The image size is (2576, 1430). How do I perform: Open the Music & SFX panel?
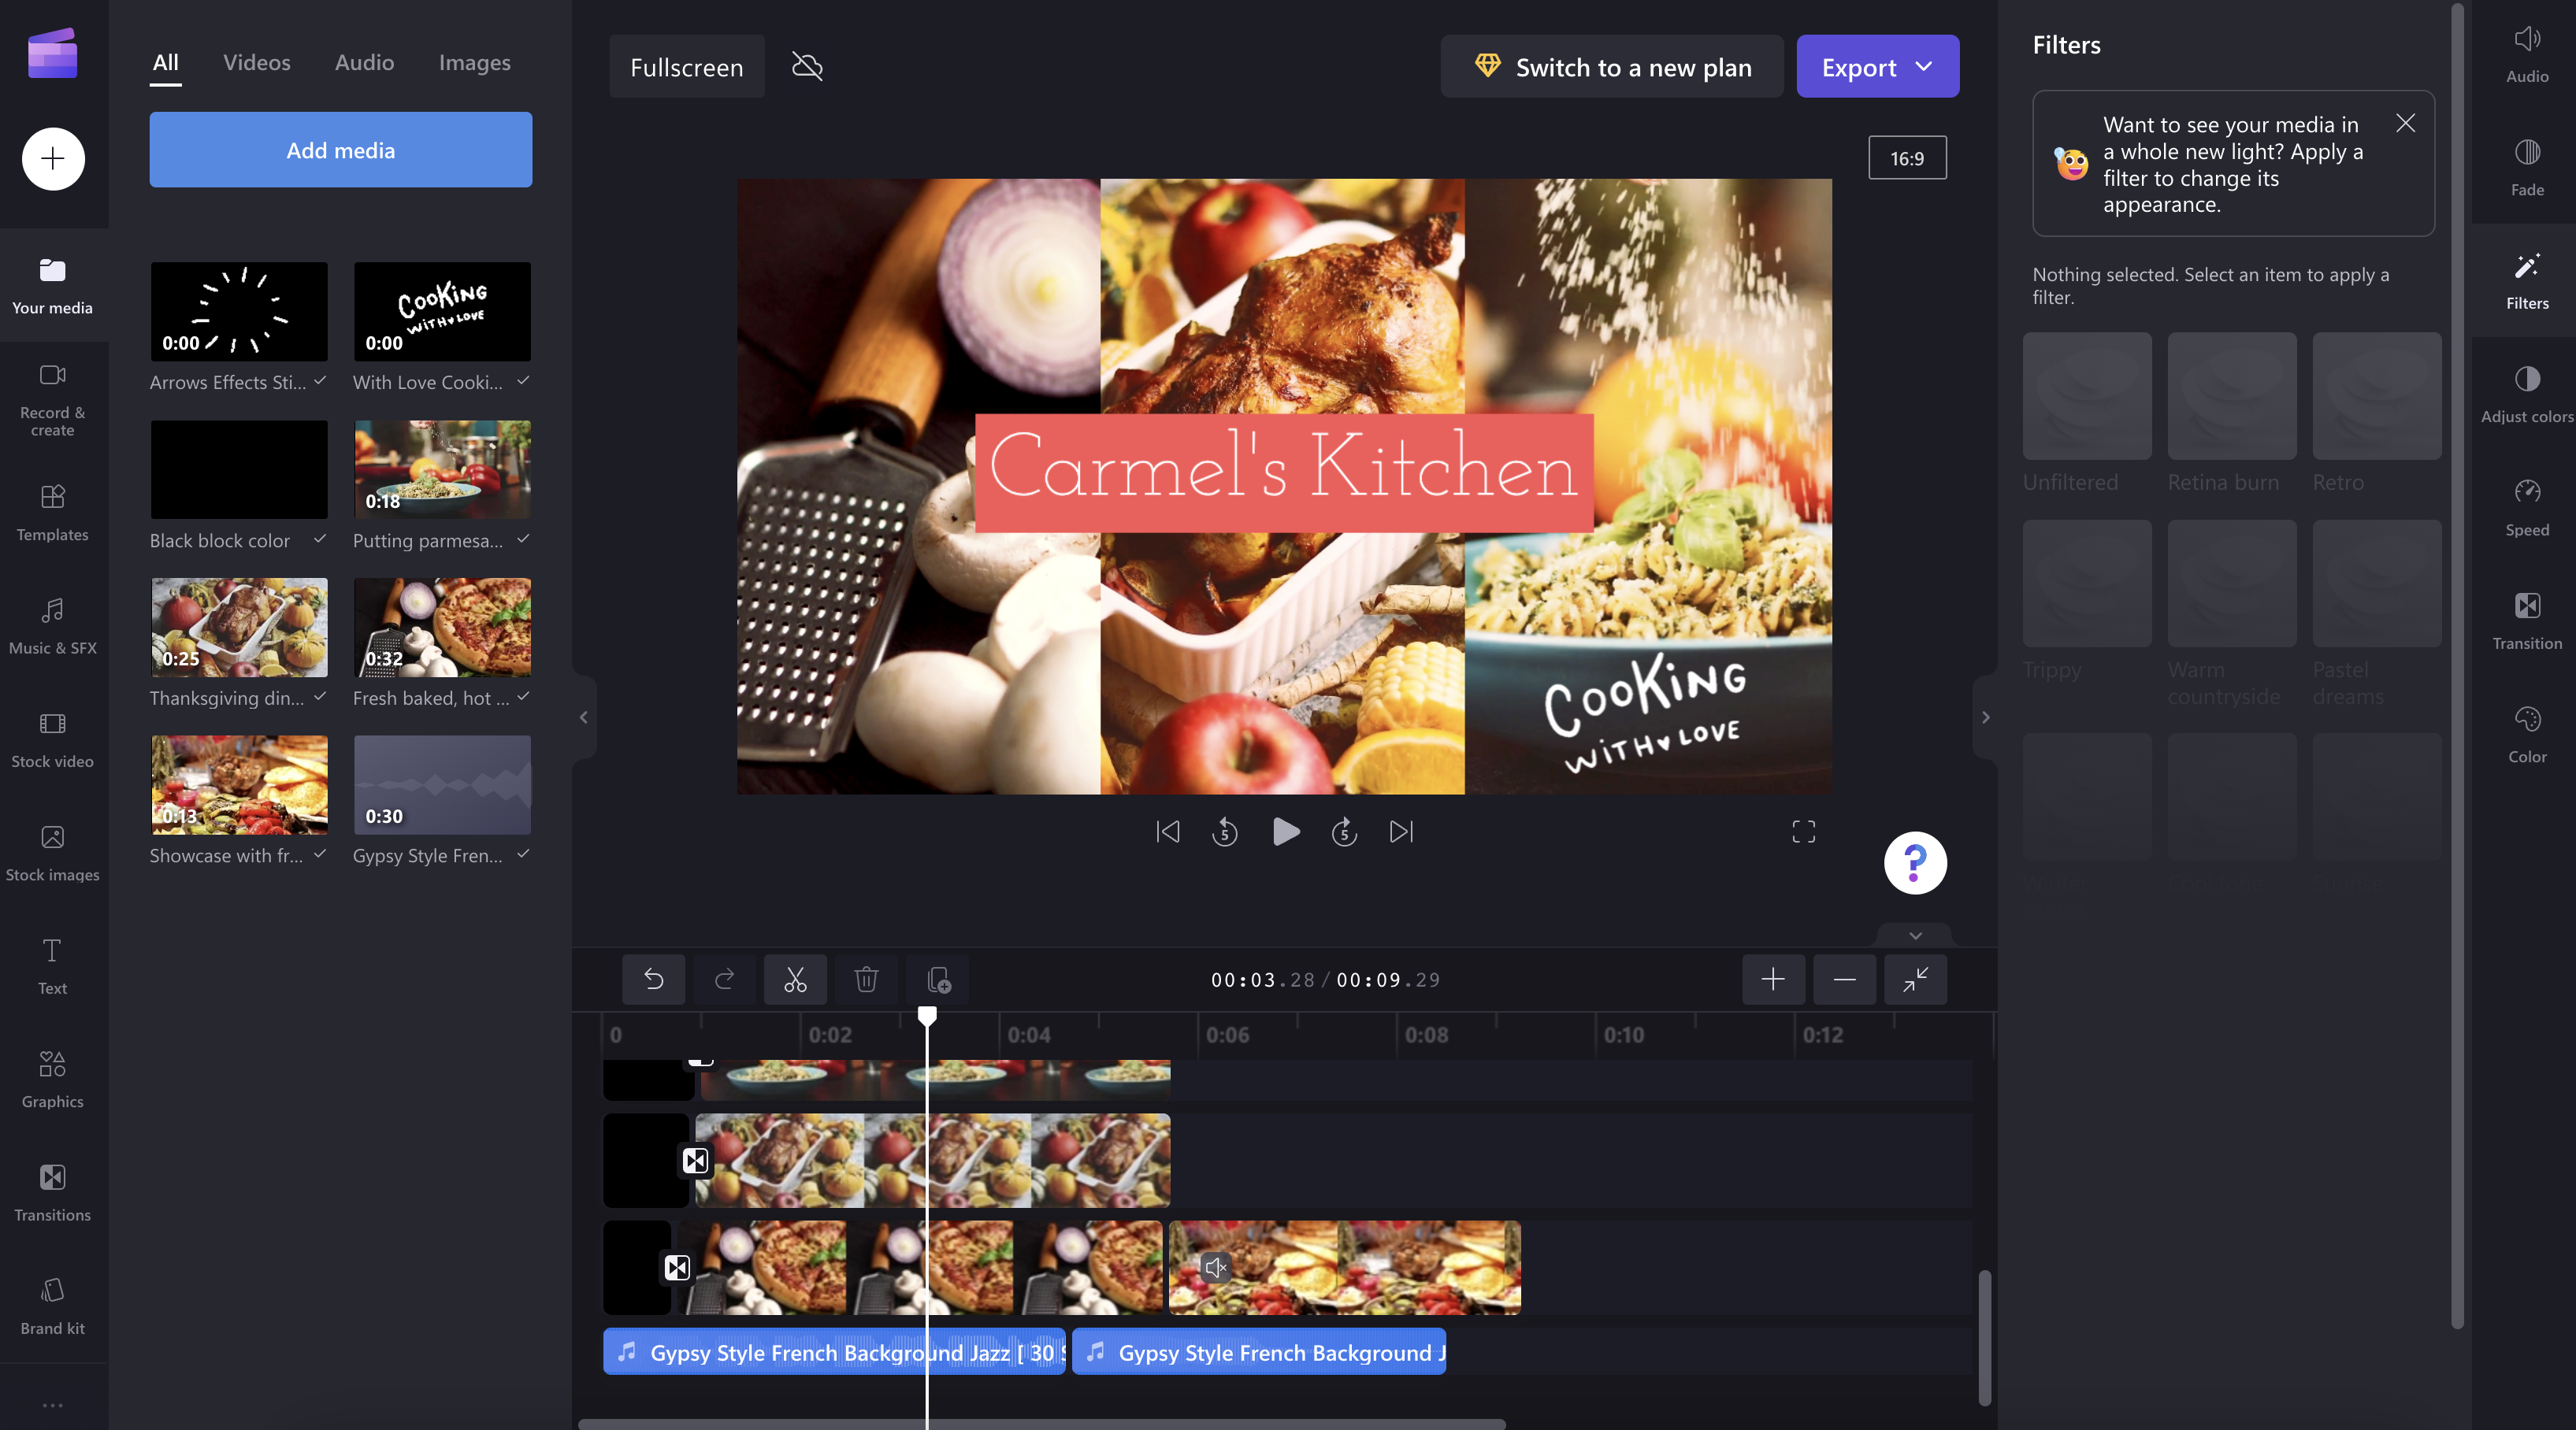52,624
